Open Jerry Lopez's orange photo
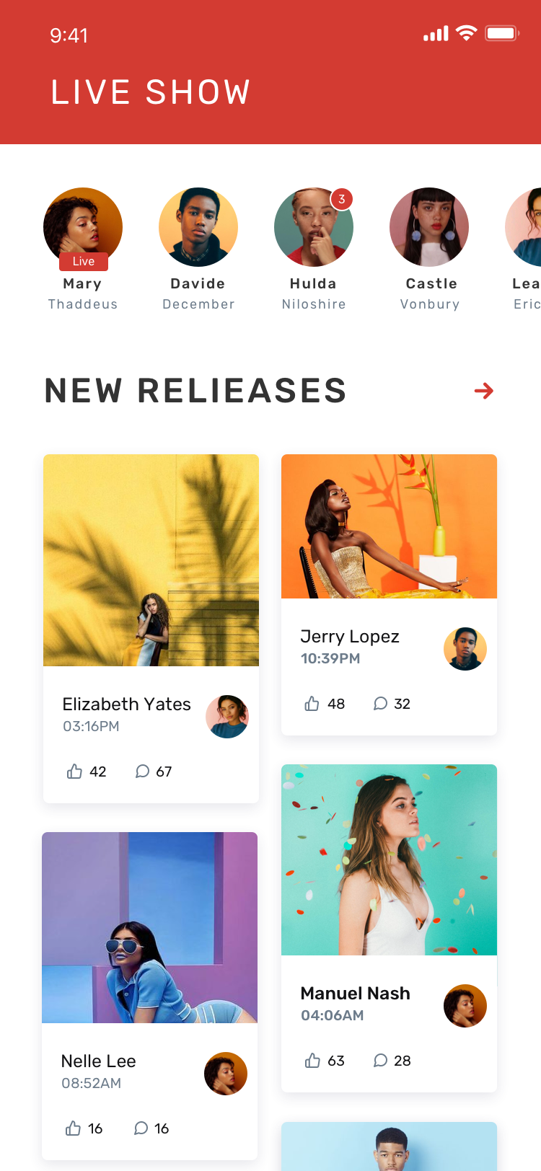The width and height of the screenshot is (541, 1171). [x=389, y=526]
